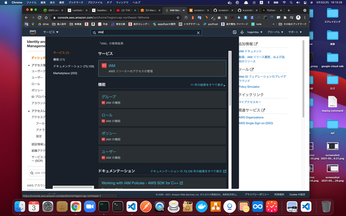Show more bookmarks with the chevron
The image size is (346, 216).
click(x=273, y=24)
